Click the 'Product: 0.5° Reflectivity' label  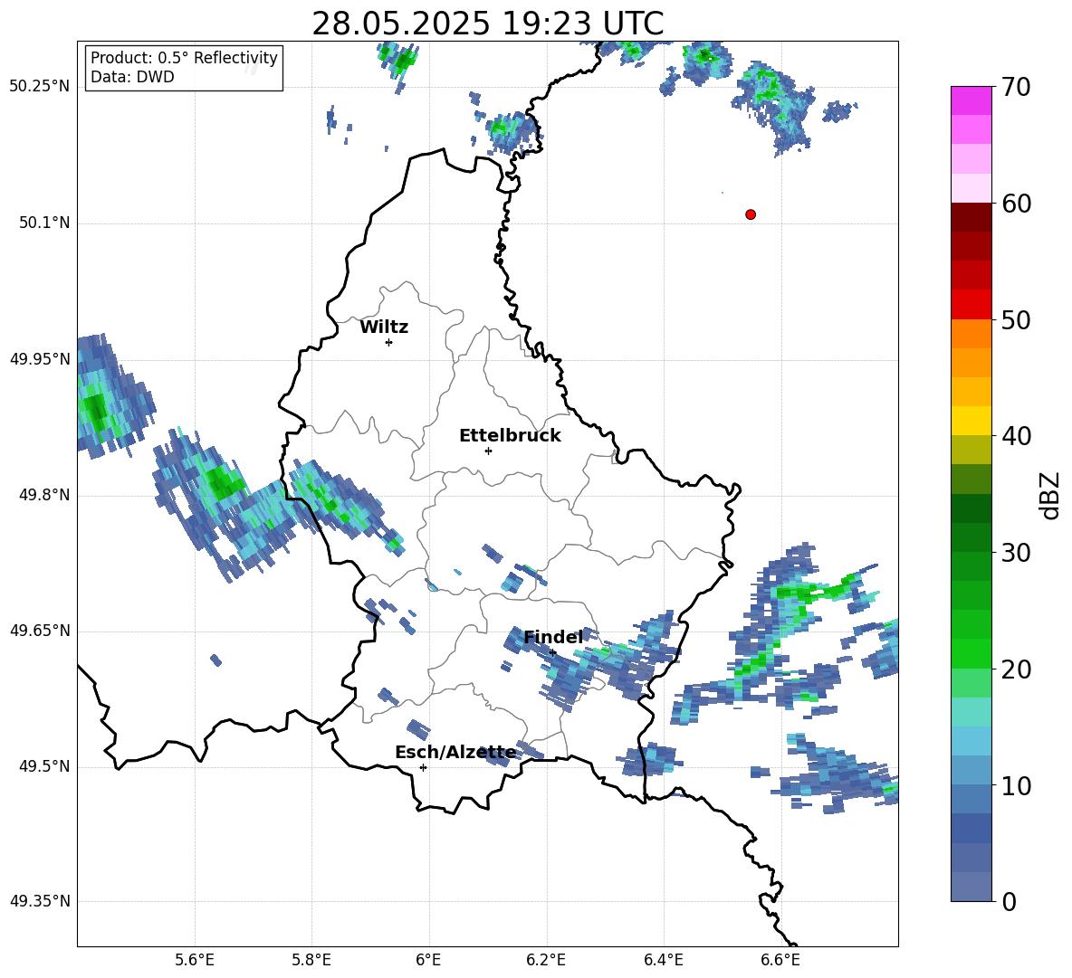click(x=184, y=57)
